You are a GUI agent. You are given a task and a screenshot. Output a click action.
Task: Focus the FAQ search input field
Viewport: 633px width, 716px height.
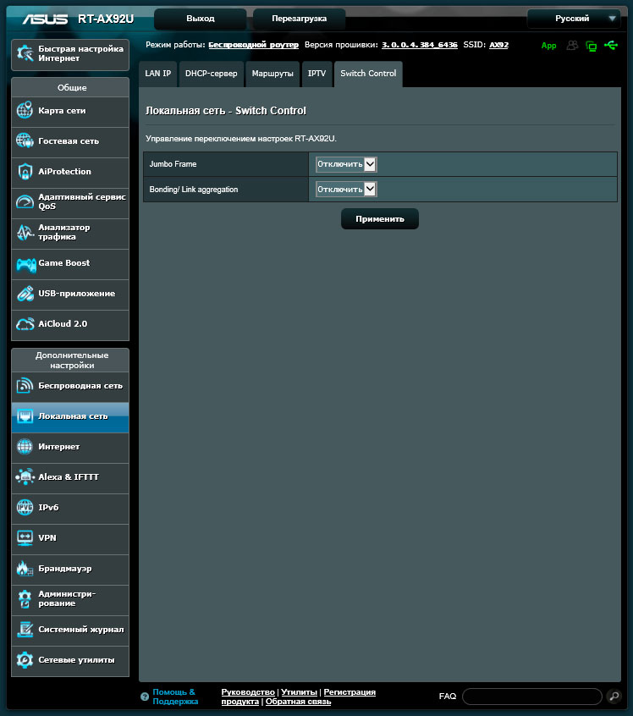[x=532, y=697]
